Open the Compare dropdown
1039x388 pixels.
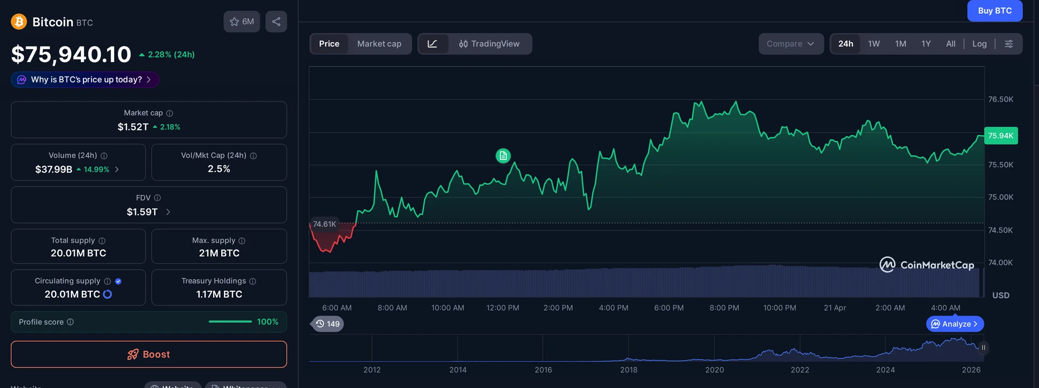tap(791, 44)
